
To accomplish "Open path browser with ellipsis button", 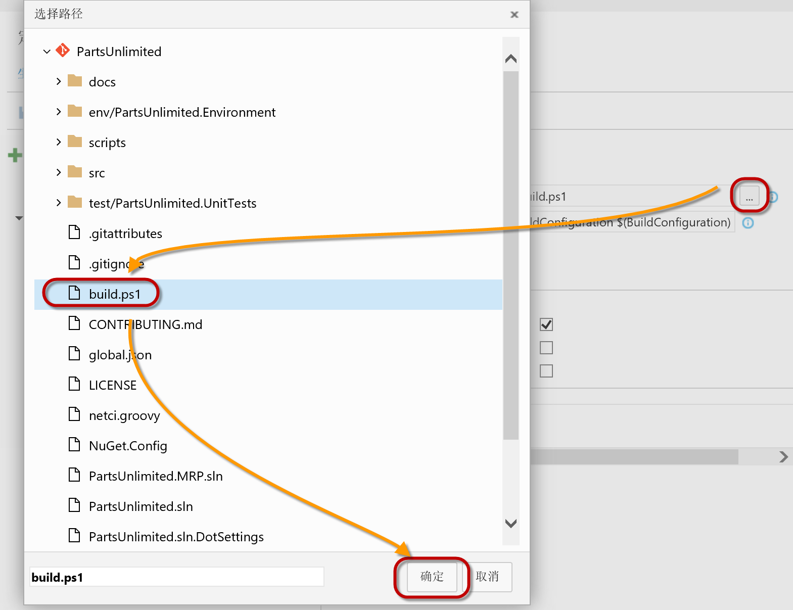I will (x=749, y=196).
